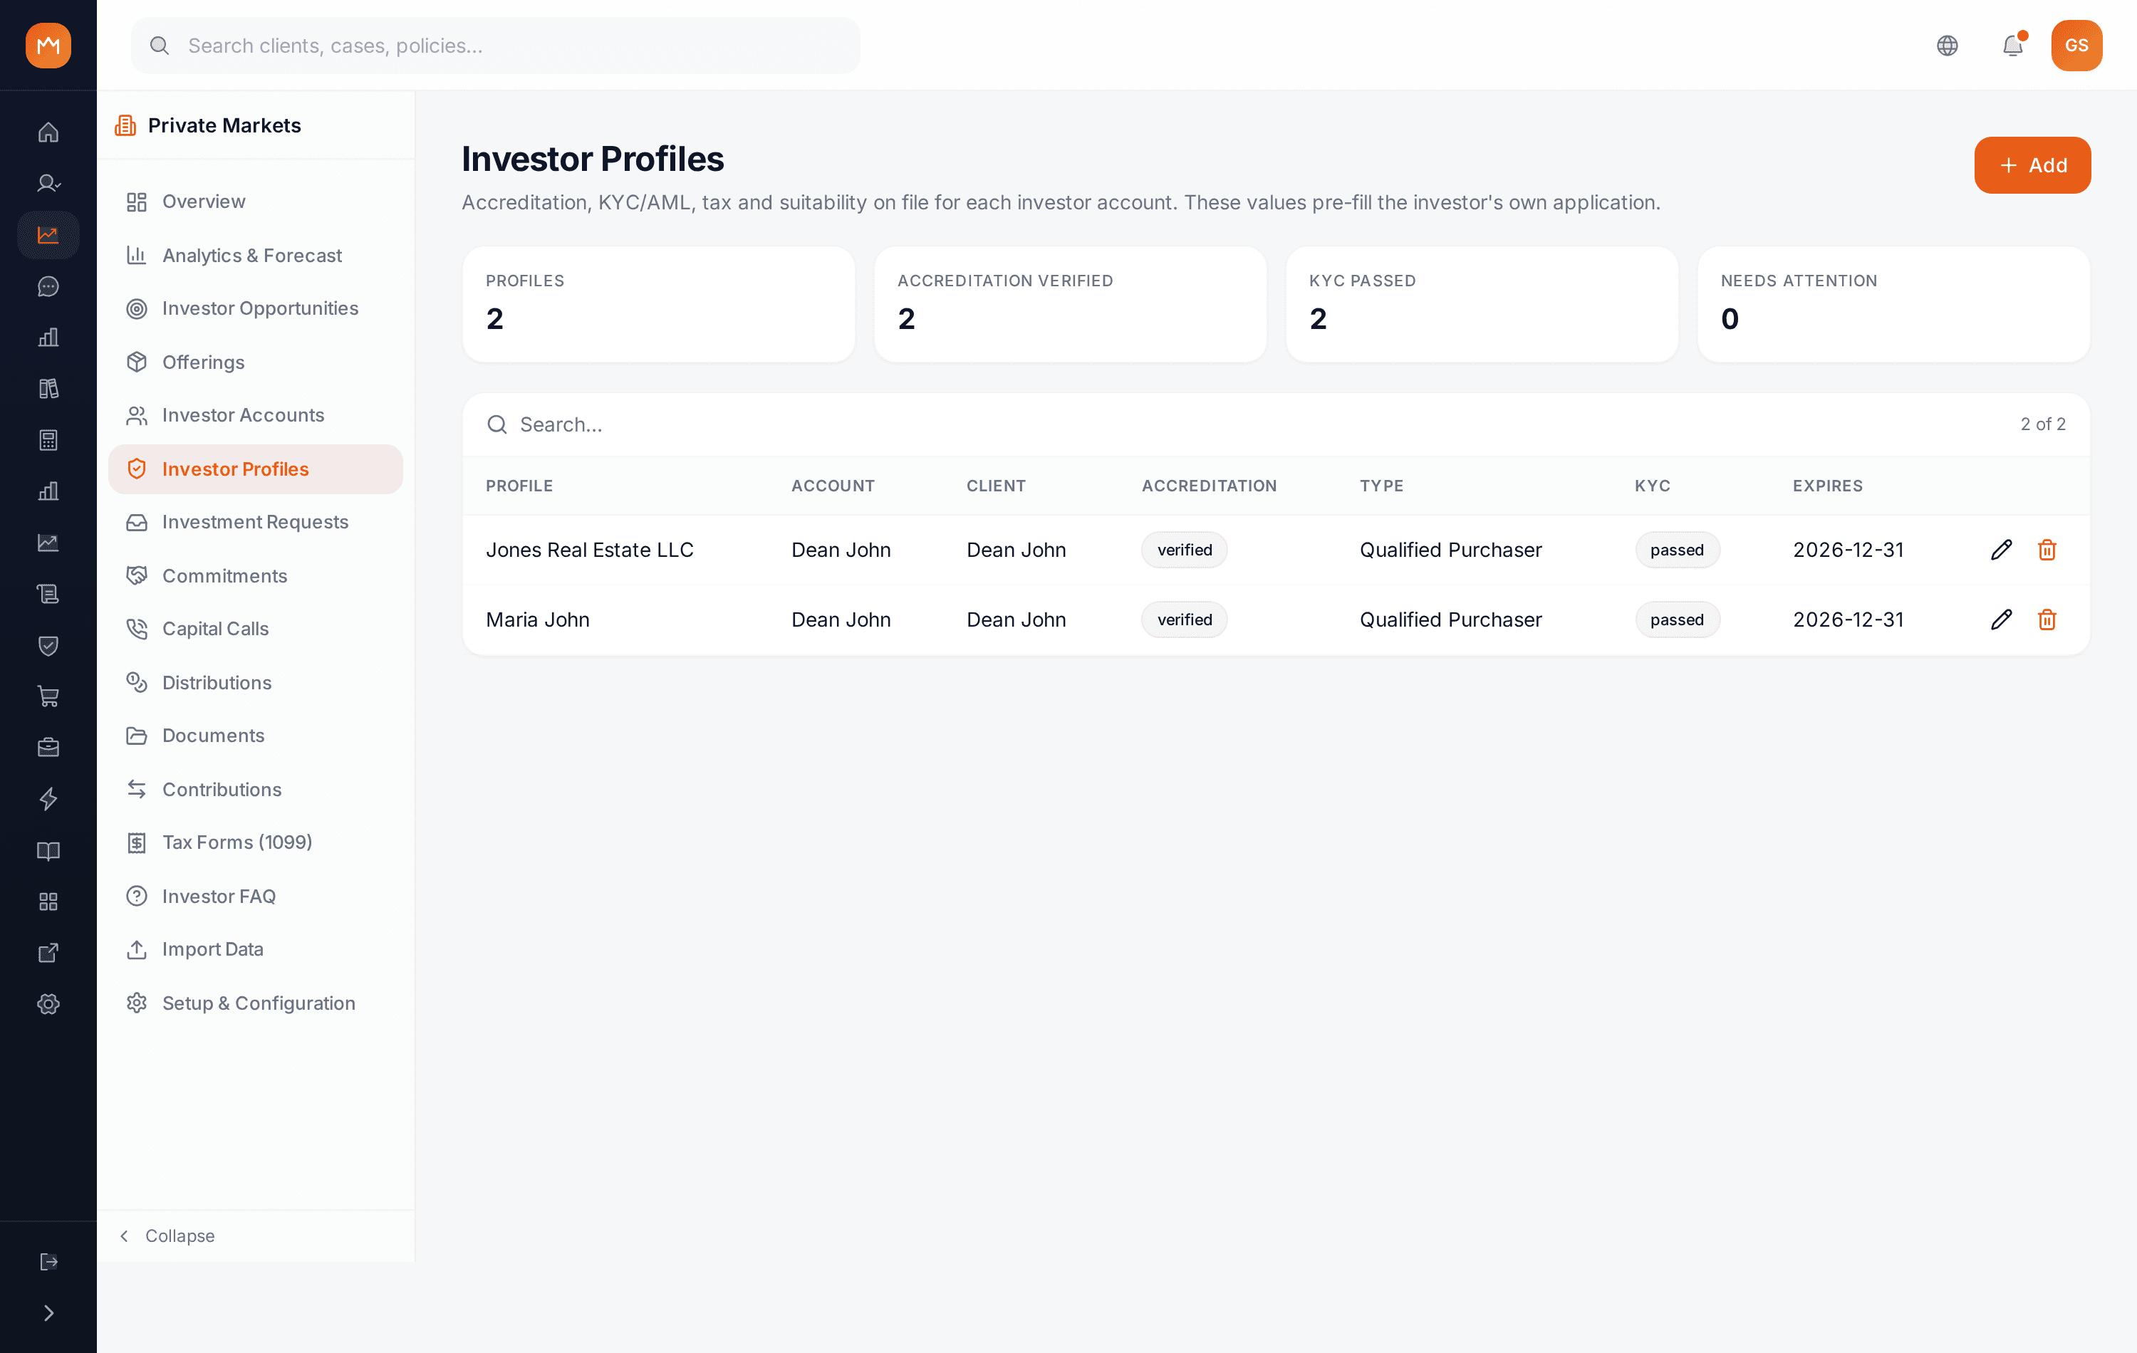Click the logout icon in the left rail
This screenshot has width=2137, height=1353.
click(x=48, y=1262)
